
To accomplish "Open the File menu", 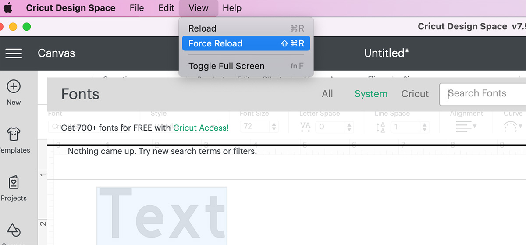I will pyautogui.click(x=137, y=8).
